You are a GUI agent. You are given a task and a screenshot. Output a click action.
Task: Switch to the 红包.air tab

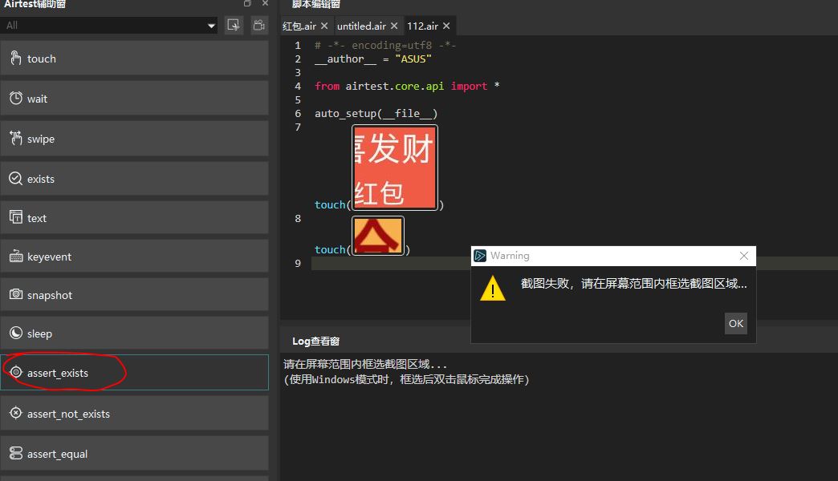(x=299, y=26)
